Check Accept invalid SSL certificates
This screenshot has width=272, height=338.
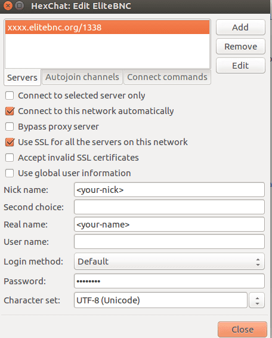pos(10,158)
